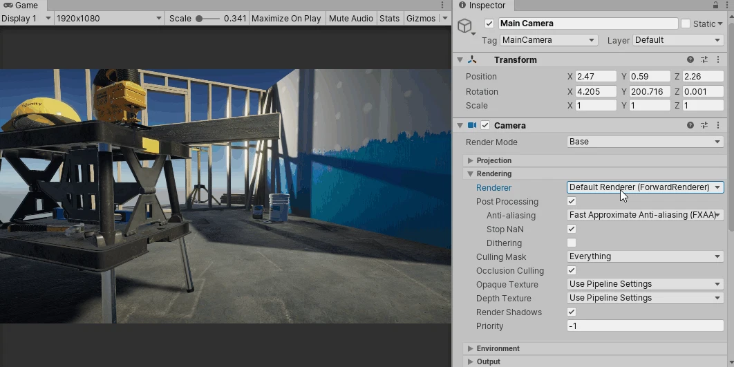Click the Gizmos button
The image size is (734, 367).
421,18
